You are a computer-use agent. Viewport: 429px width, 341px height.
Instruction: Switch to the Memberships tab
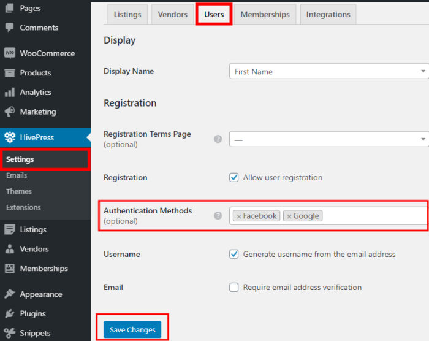pos(265,14)
